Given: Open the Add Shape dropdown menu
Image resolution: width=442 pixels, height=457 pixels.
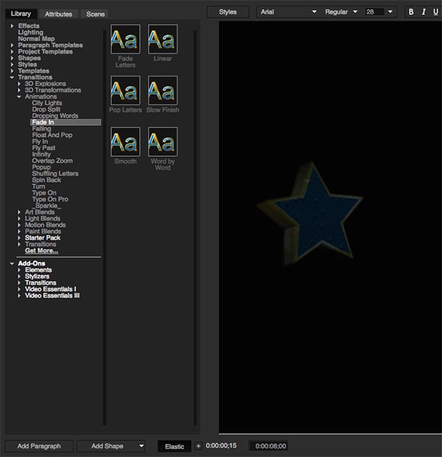Looking at the screenshot, I should (108, 446).
